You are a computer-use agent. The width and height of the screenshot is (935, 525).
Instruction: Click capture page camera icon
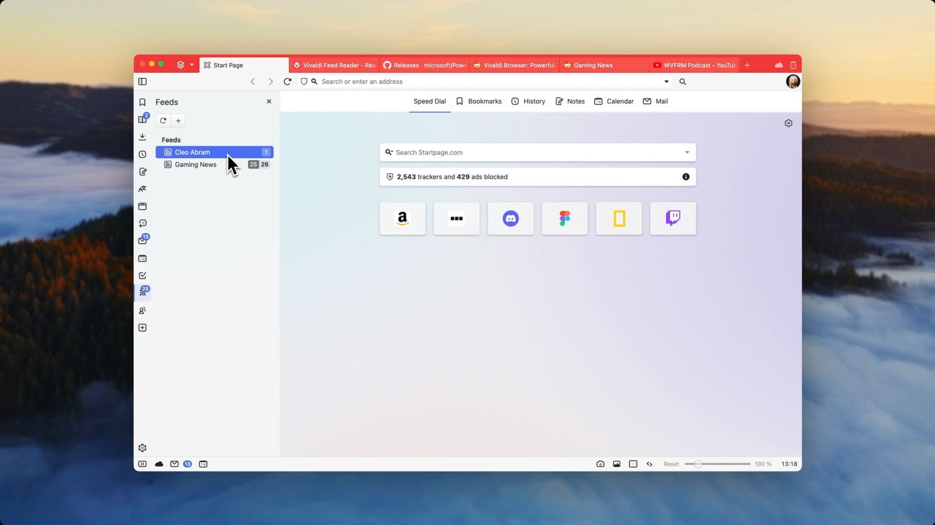point(600,464)
